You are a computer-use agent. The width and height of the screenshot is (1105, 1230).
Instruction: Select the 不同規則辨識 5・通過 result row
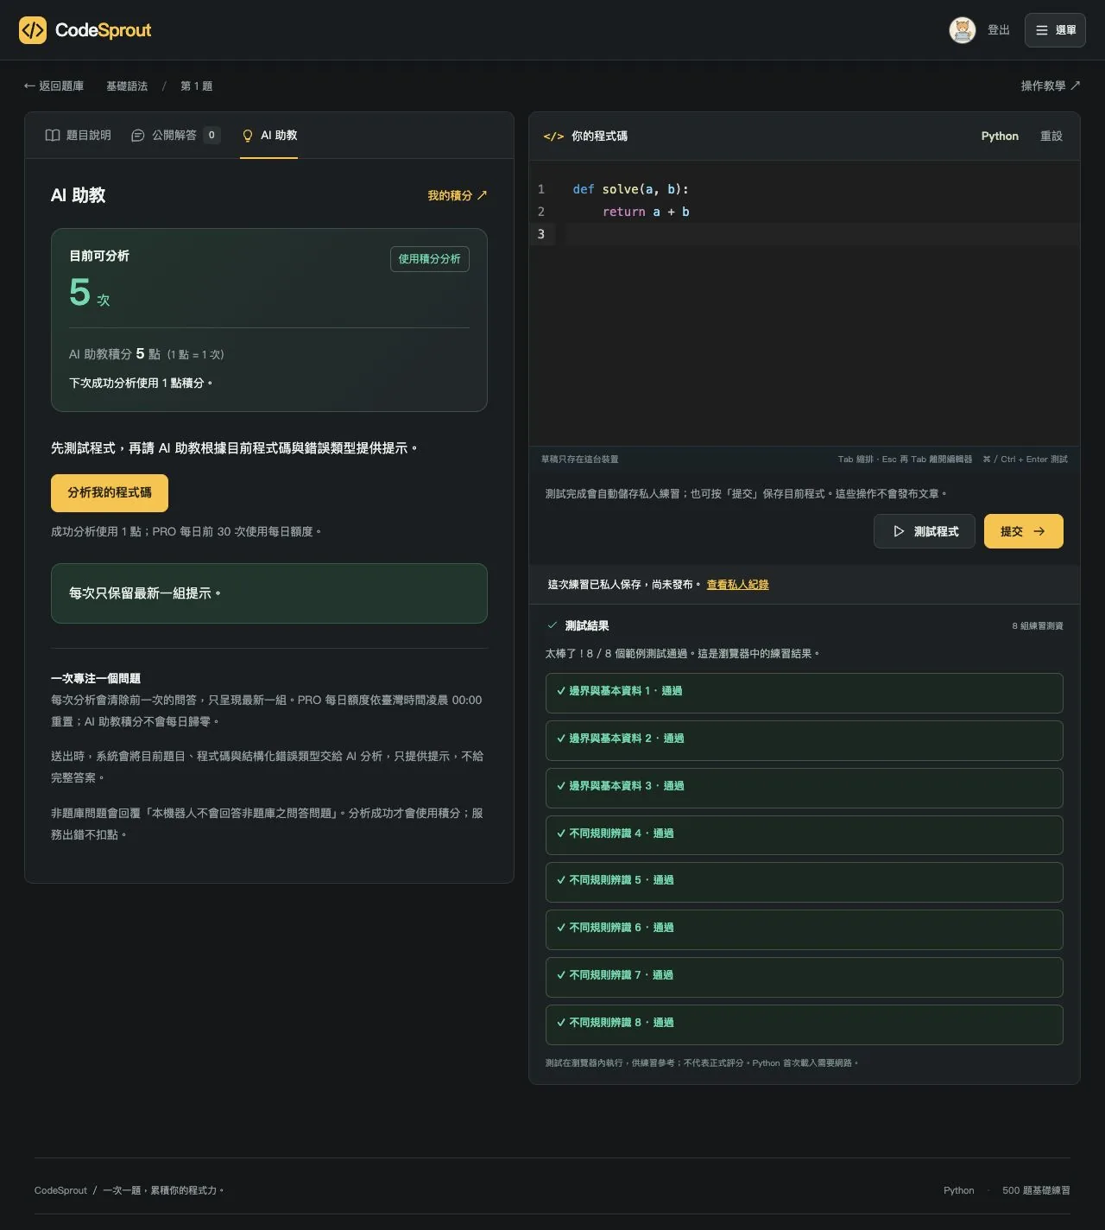[805, 882]
